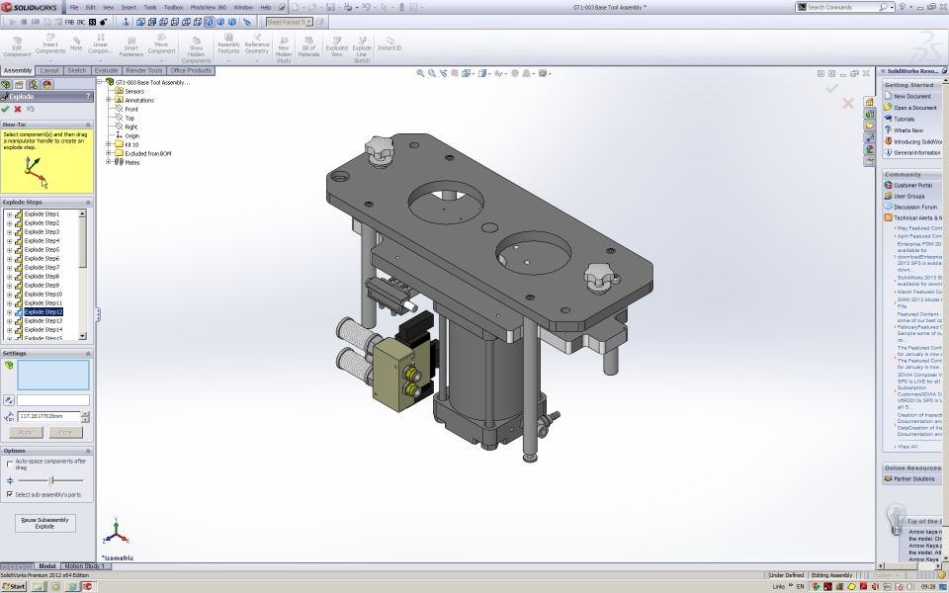The height and width of the screenshot is (593, 949).
Task: Expand the Kit 10 folder node
Action: pyautogui.click(x=109, y=144)
